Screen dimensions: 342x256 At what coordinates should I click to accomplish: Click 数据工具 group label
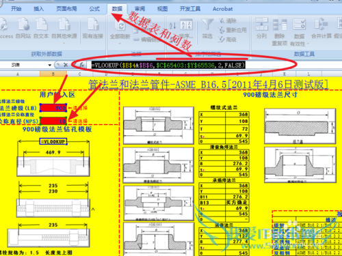[x=304, y=54]
